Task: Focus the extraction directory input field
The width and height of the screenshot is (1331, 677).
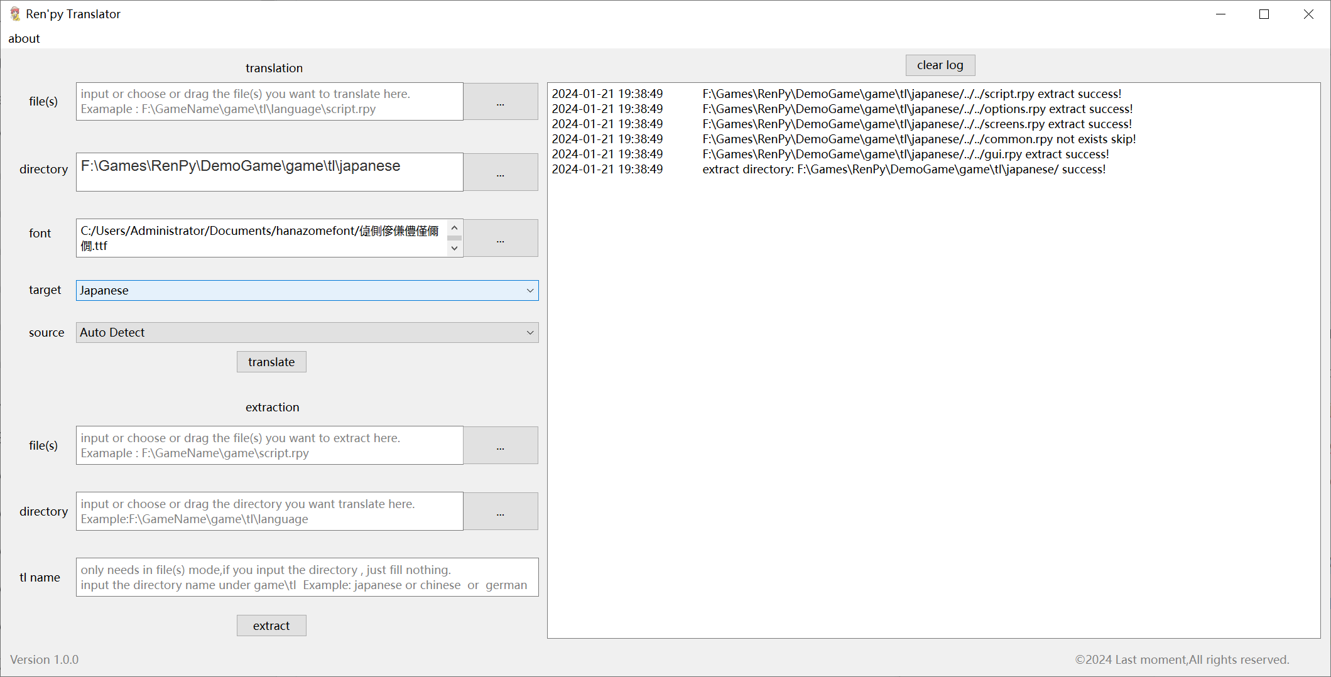Action: (x=269, y=511)
